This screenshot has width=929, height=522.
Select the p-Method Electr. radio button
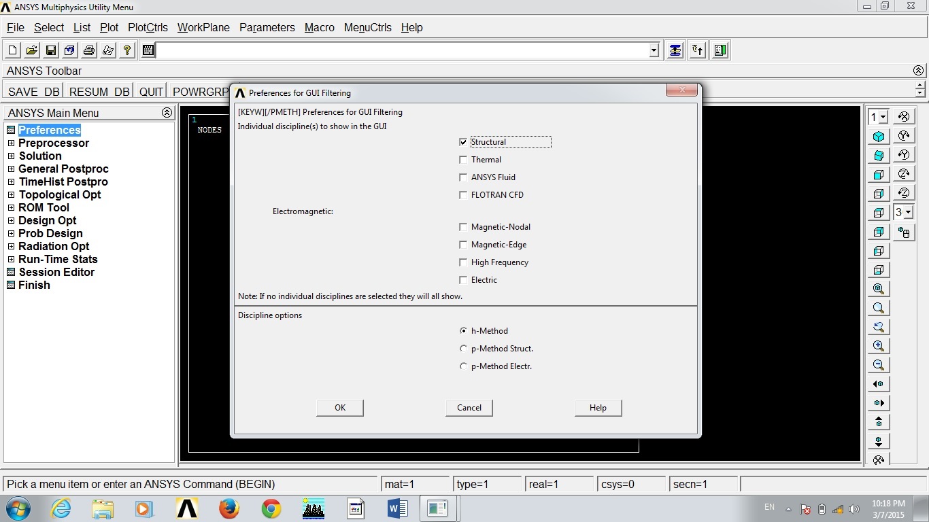463,366
